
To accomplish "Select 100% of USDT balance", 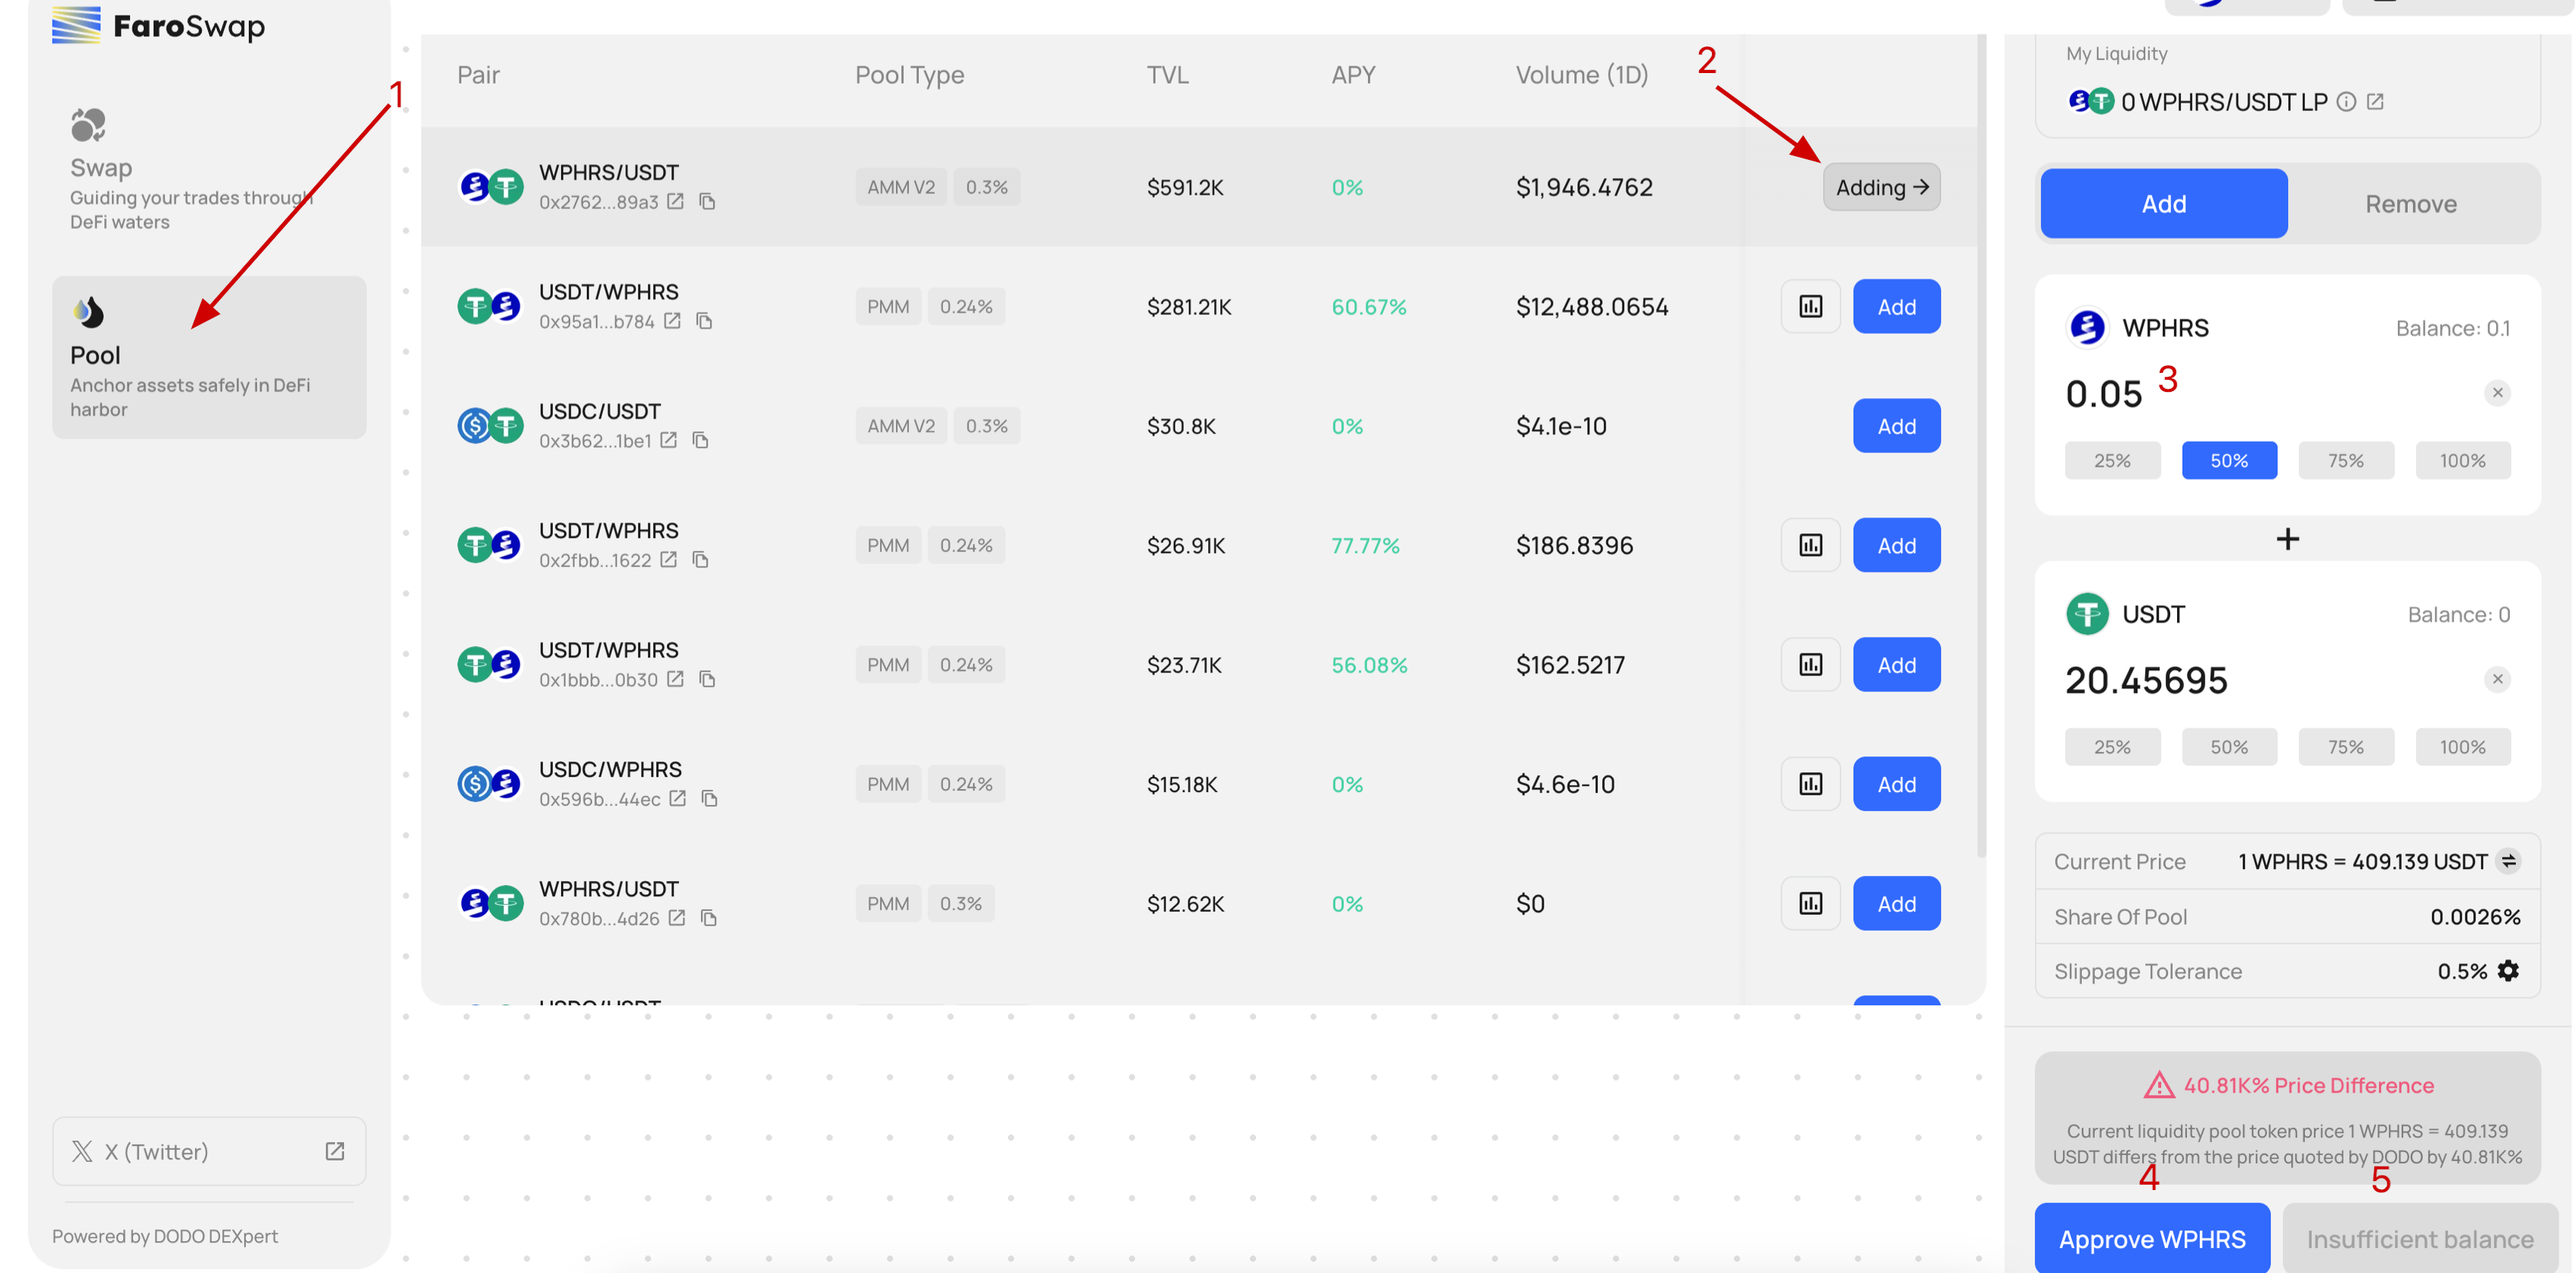I will pyautogui.click(x=2462, y=747).
